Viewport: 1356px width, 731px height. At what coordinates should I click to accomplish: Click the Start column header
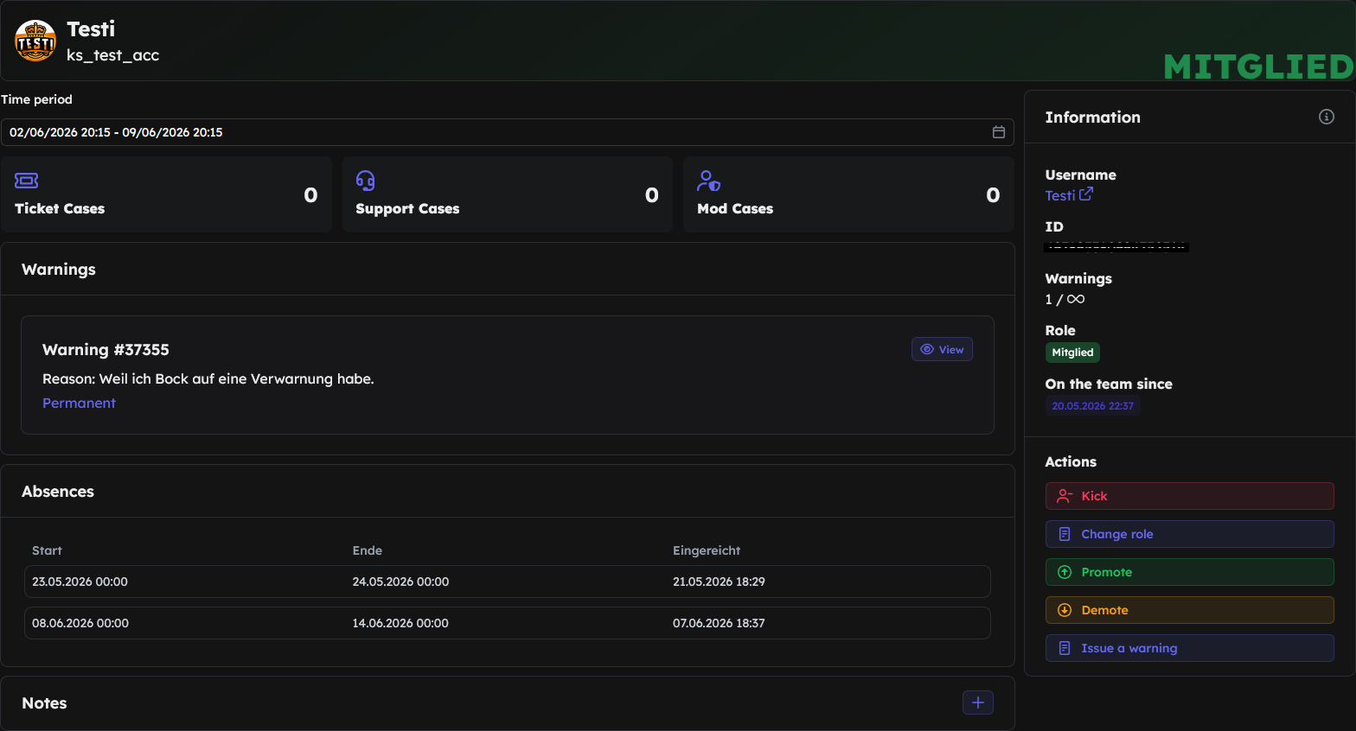tap(47, 550)
